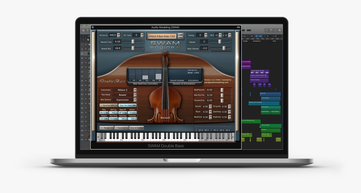Click the Breaks and Cymbals region in Logic
Image resolution: width=361 pixels, height=193 pixels.
[264, 103]
